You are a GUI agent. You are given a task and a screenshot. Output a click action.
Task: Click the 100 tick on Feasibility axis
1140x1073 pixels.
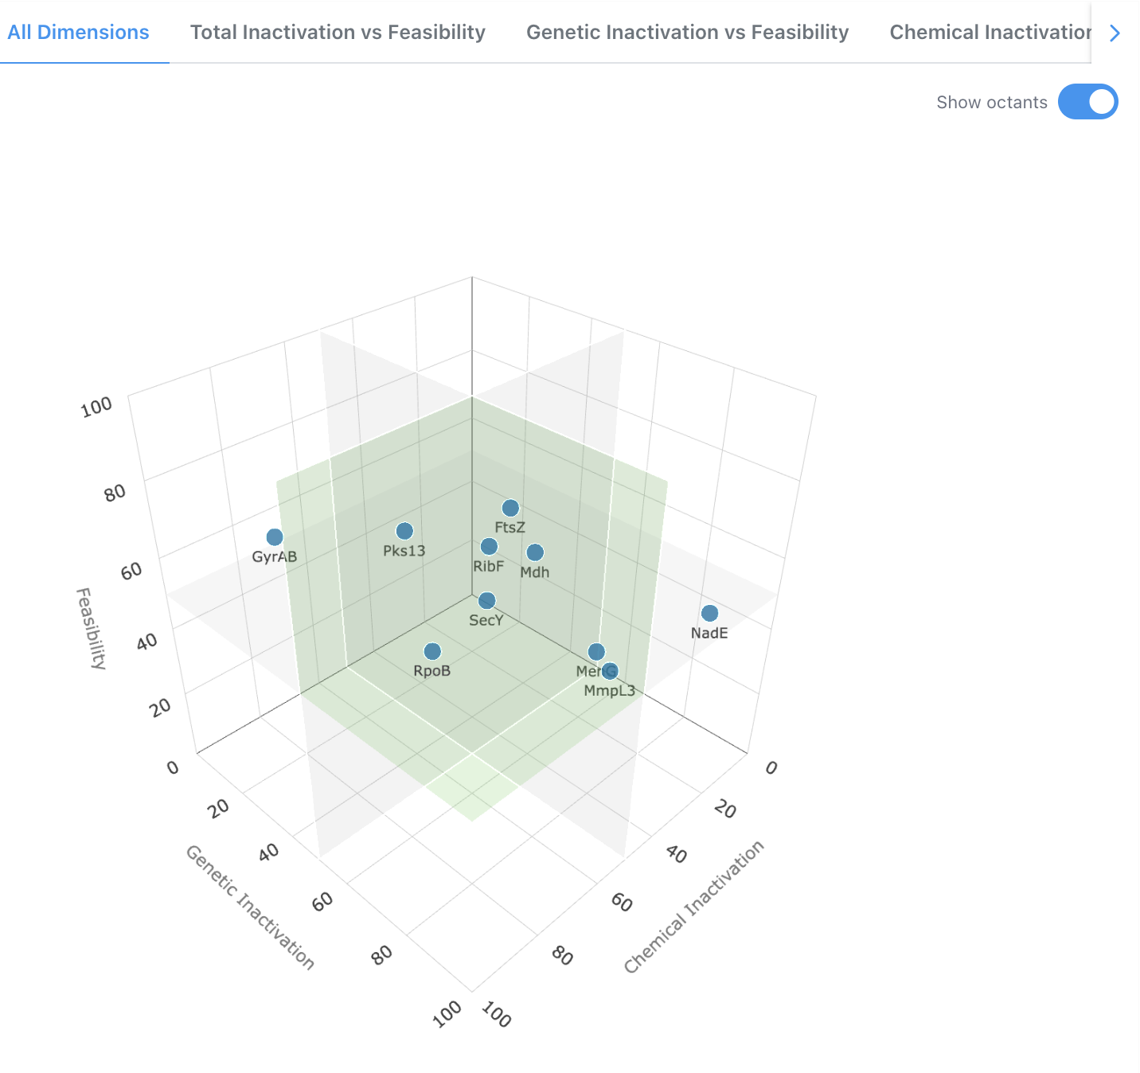97,407
